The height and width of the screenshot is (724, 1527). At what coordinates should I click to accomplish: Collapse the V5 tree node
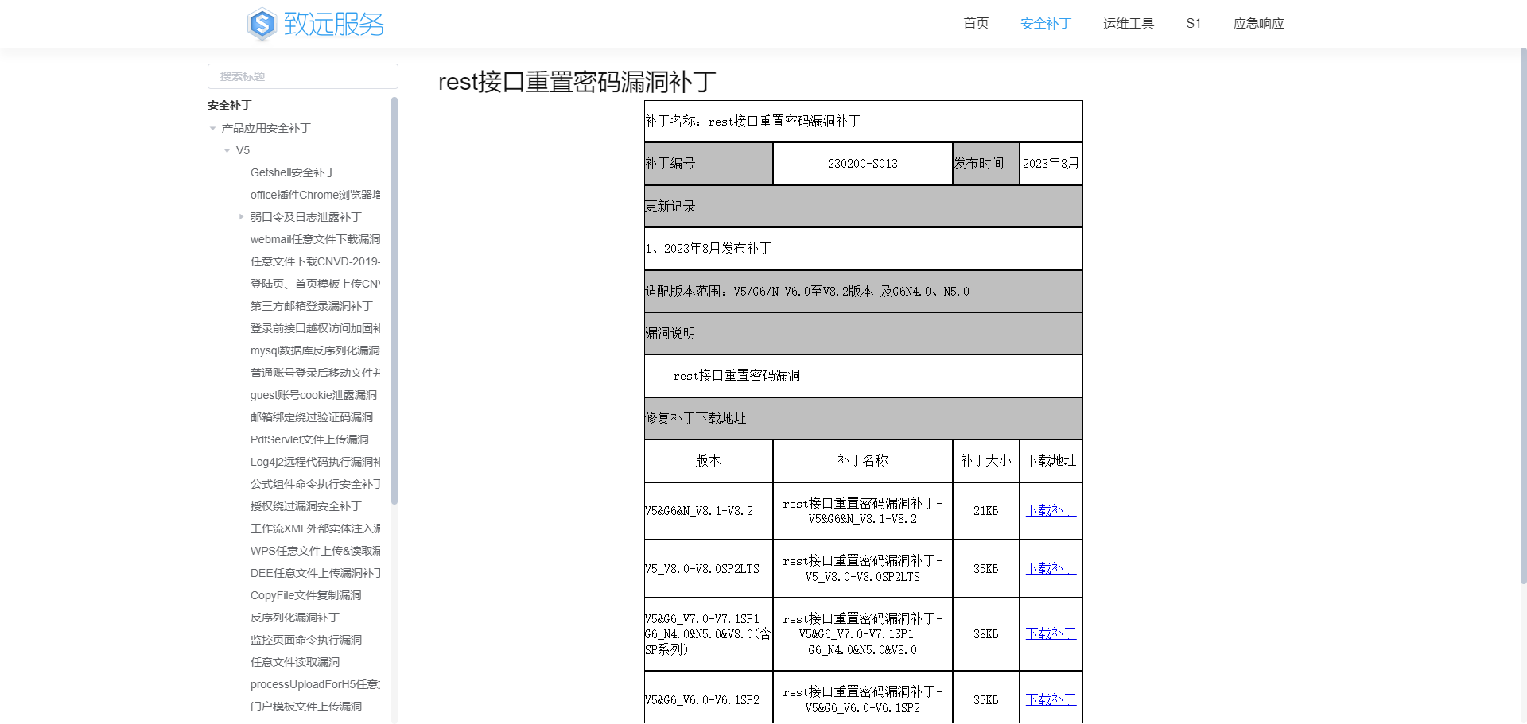(x=227, y=150)
